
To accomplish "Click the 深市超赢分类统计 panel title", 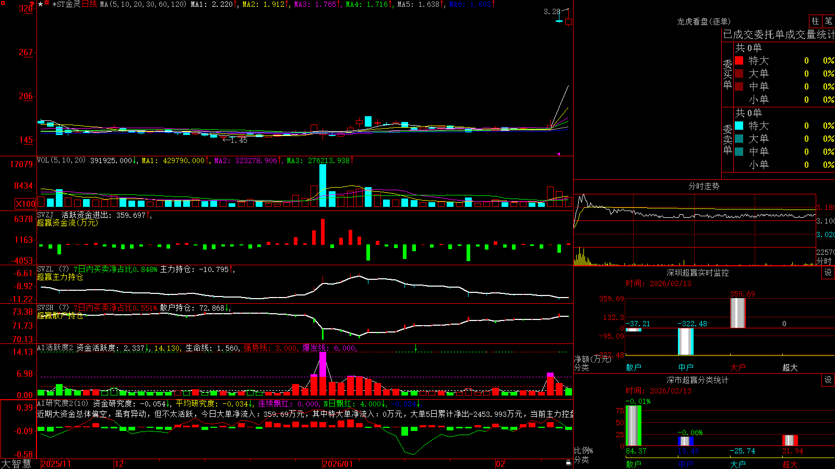I will click(698, 380).
